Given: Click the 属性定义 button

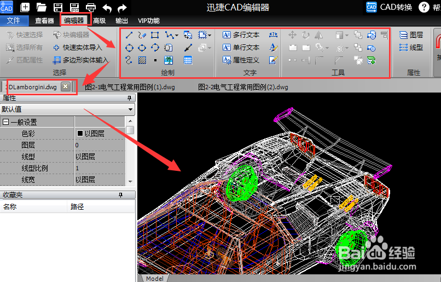Looking at the screenshot, I should [241, 60].
